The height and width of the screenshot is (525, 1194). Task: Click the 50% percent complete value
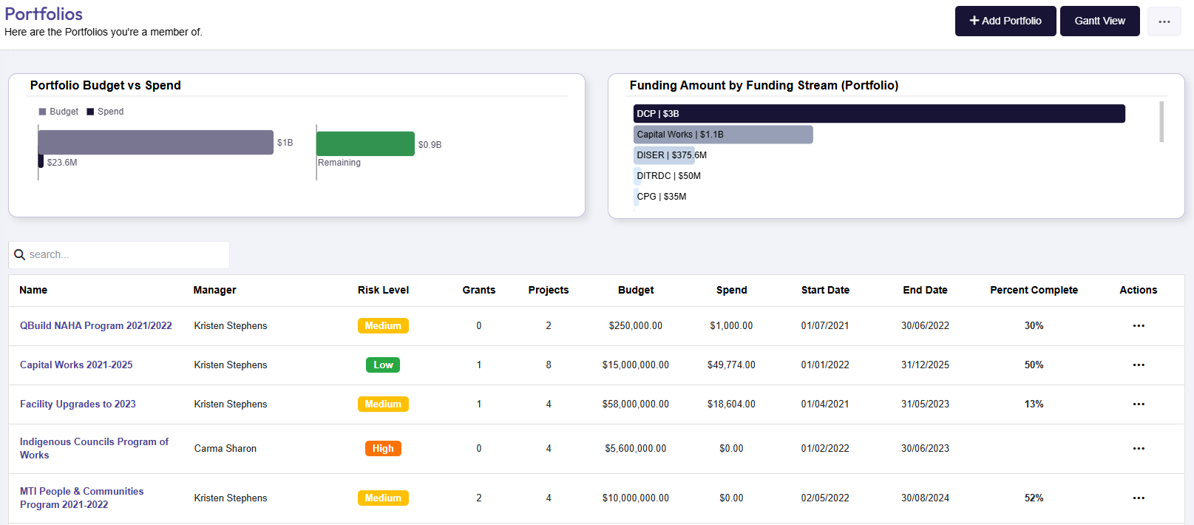(1034, 365)
